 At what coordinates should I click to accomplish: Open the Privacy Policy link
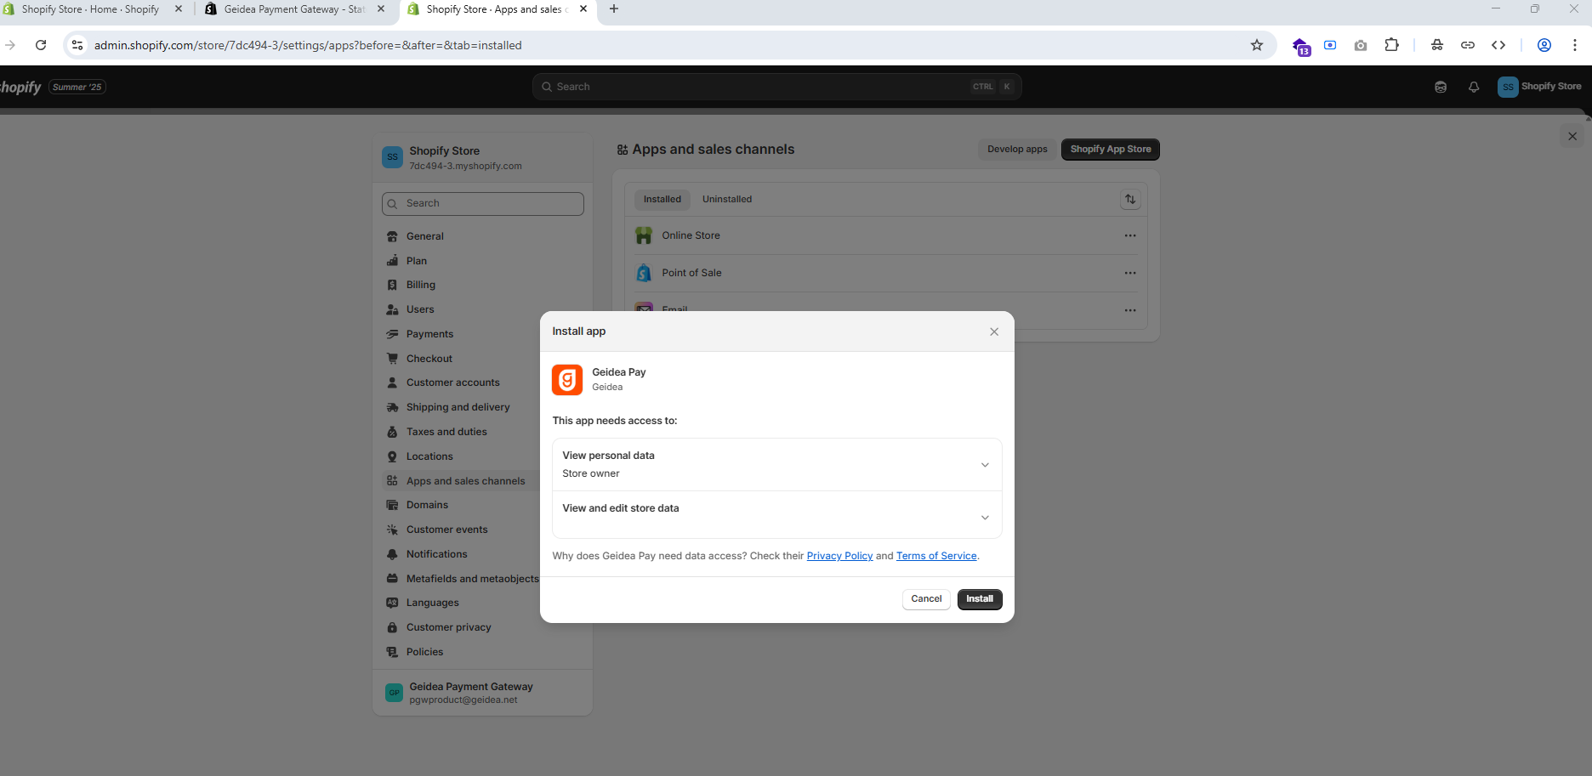839,556
